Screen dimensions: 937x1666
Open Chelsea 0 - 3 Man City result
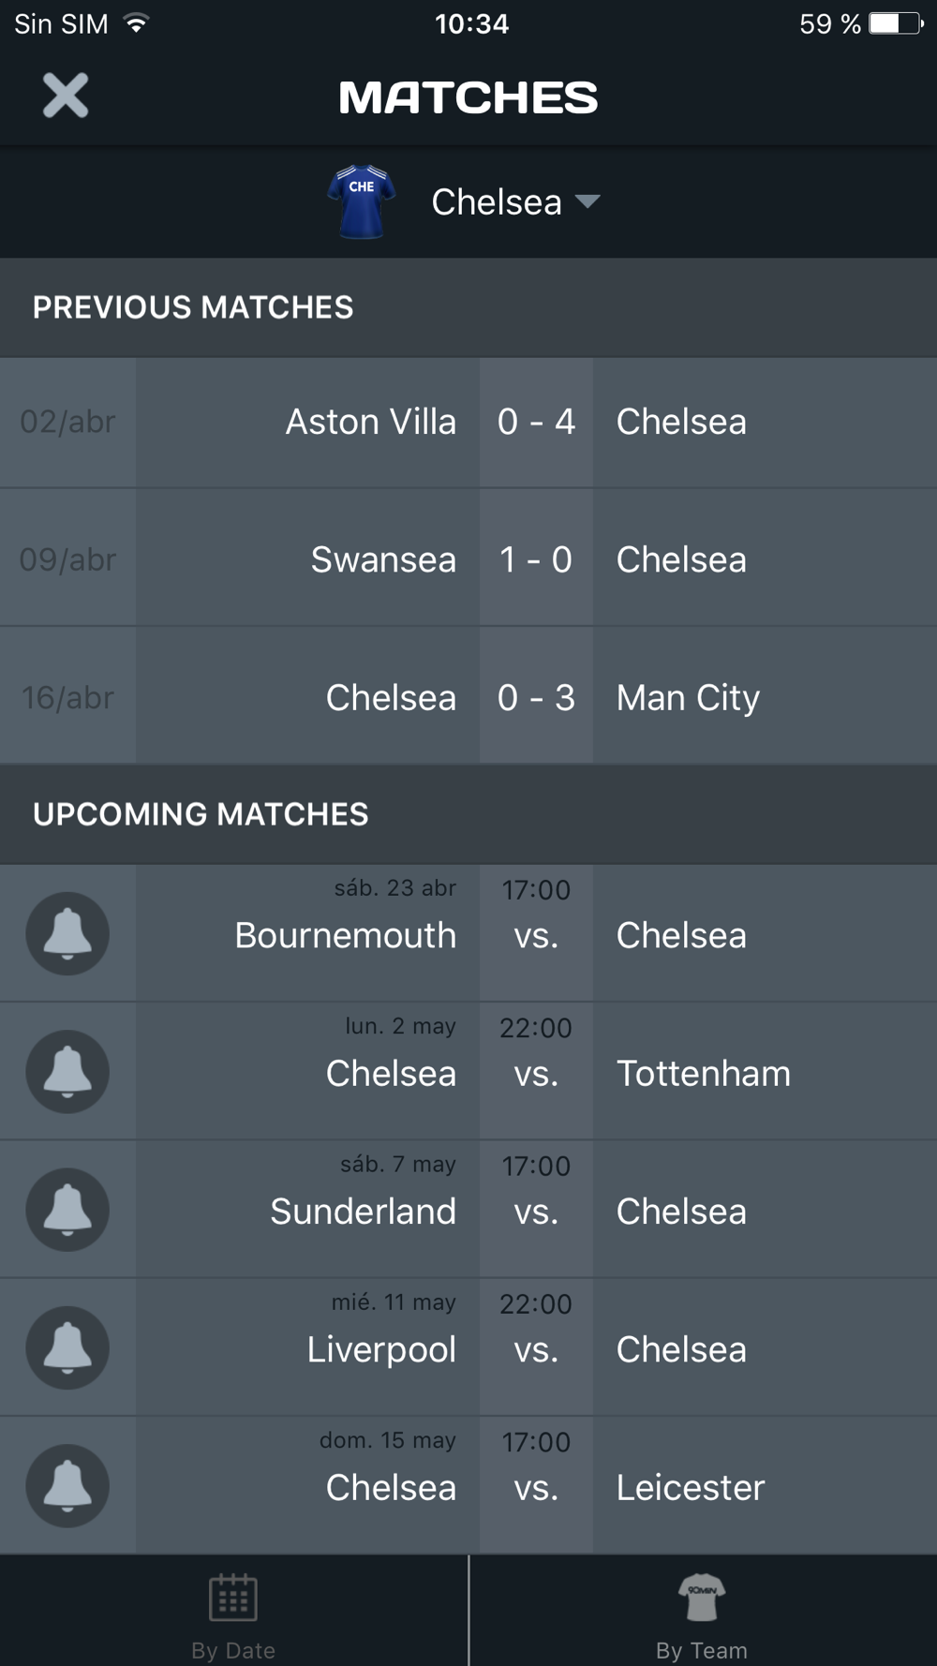click(468, 697)
